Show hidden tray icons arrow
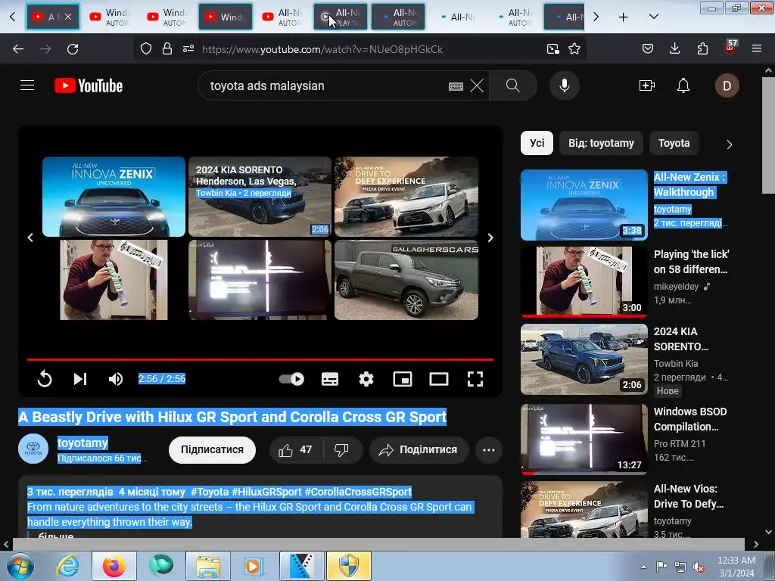 pos(643,567)
